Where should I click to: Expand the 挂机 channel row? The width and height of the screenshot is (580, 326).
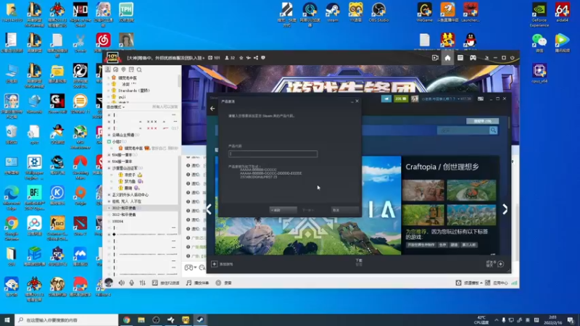pos(109,201)
